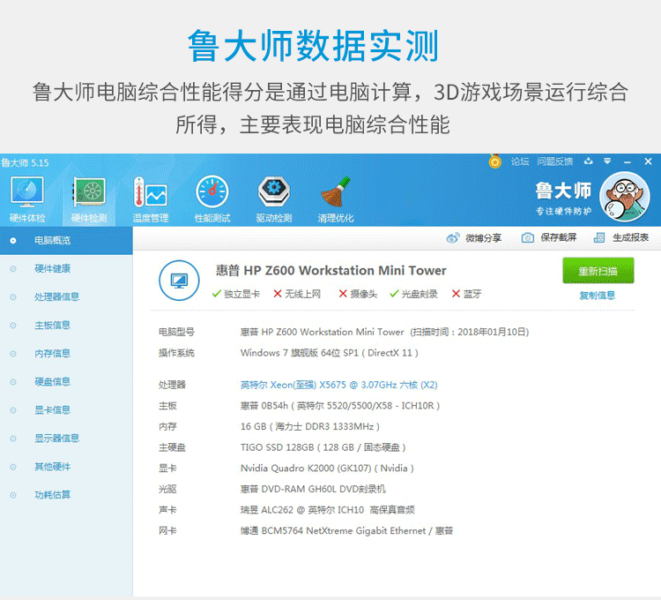661x600 pixels.
Task: Click the 复制信息 copy info link
Action: tap(597, 296)
